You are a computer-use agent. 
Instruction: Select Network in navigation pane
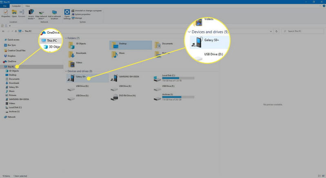click(9, 117)
